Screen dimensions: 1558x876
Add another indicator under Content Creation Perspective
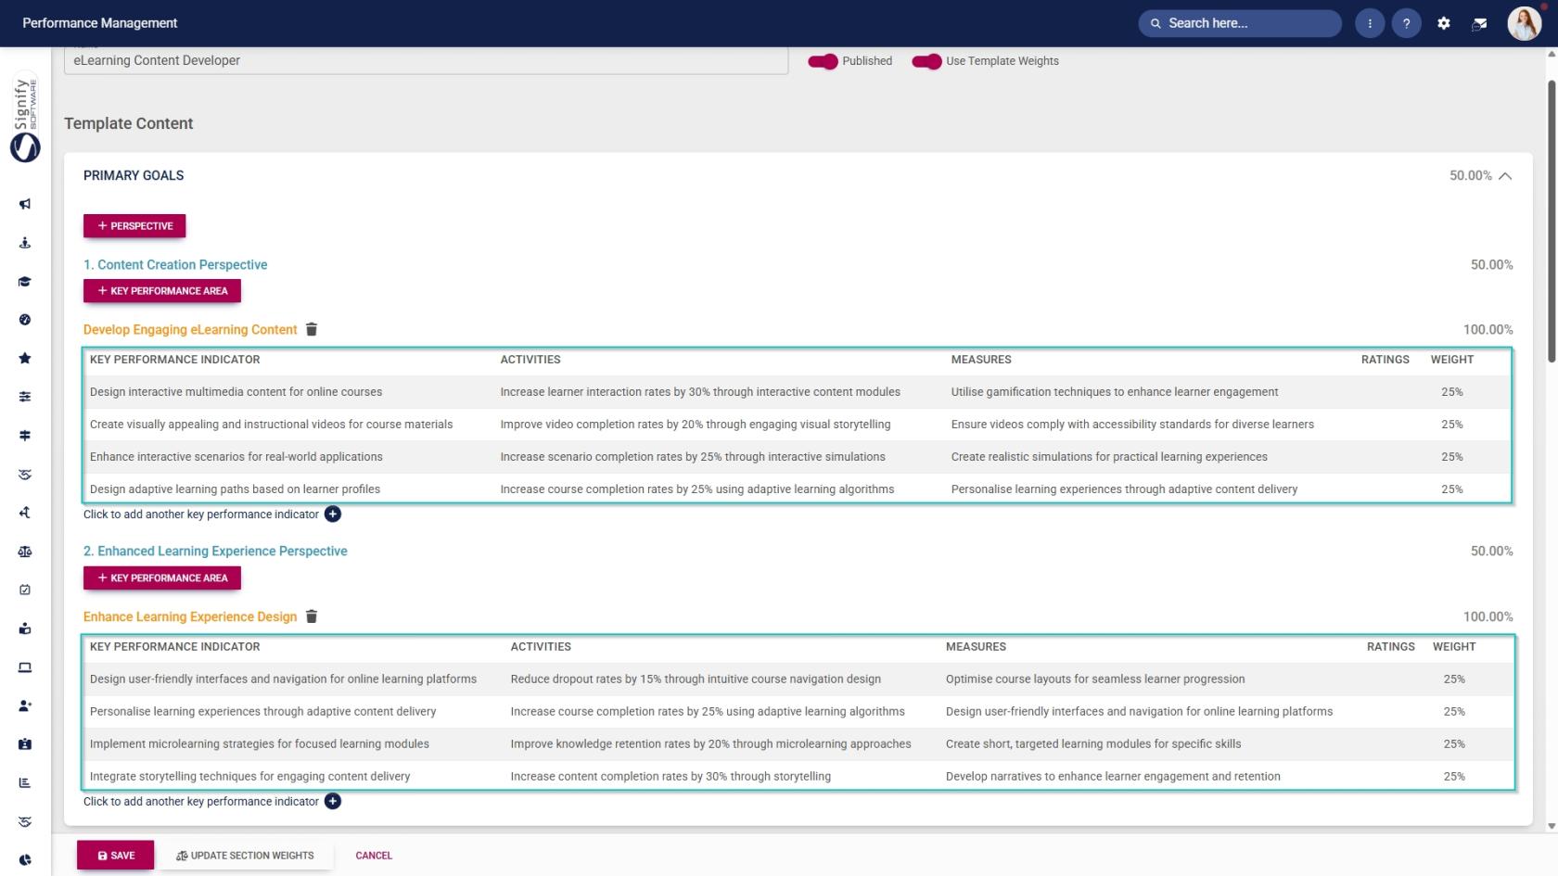coord(333,514)
